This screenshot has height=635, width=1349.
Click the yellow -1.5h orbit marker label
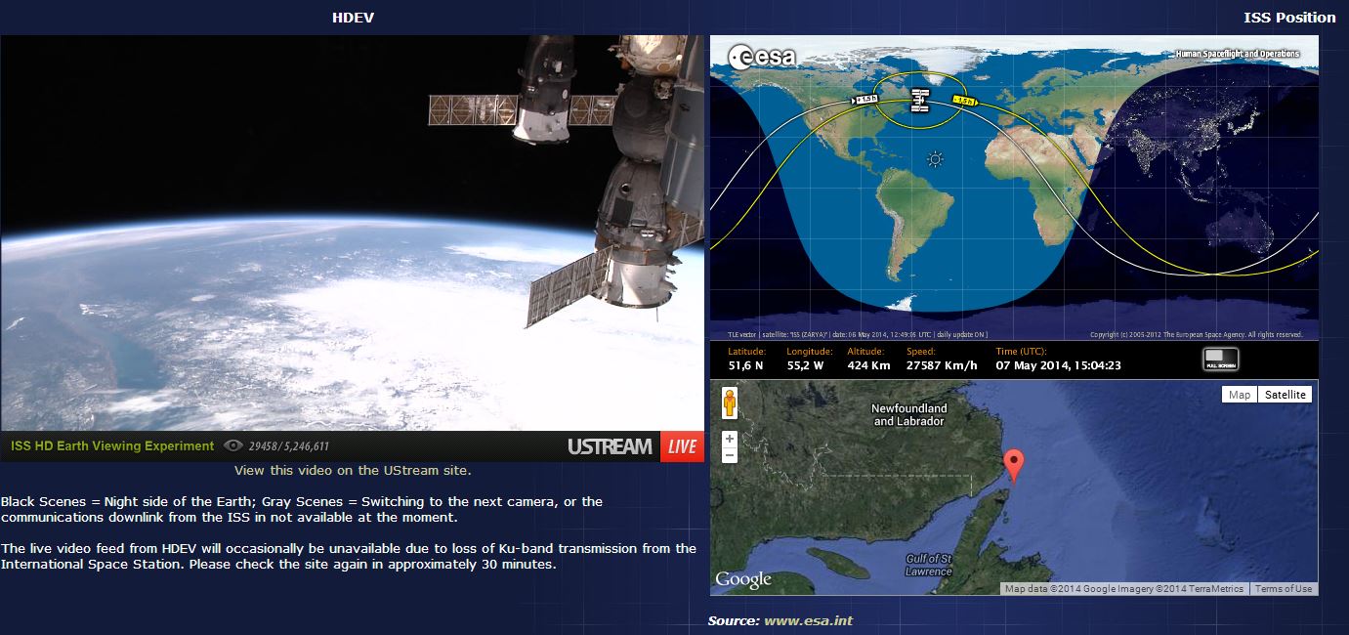pos(963,101)
